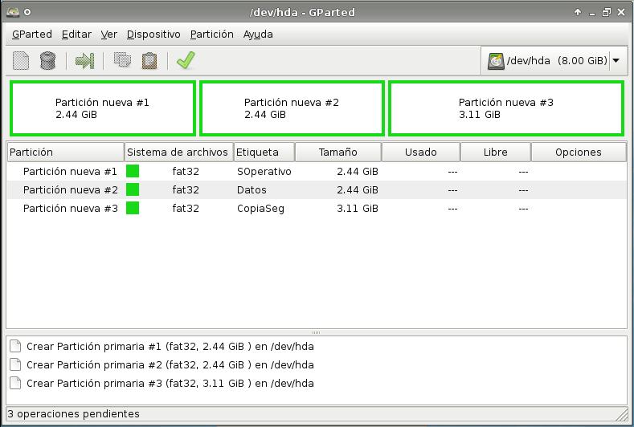This screenshot has height=427, width=634.
Task: Select Partición nueva #3 block in disk map
Action: (x=505, y=108)
